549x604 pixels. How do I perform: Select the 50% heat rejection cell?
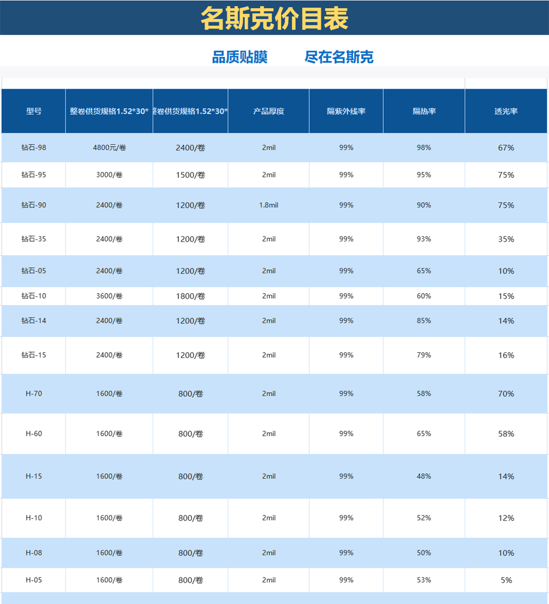tap(424, 553)
